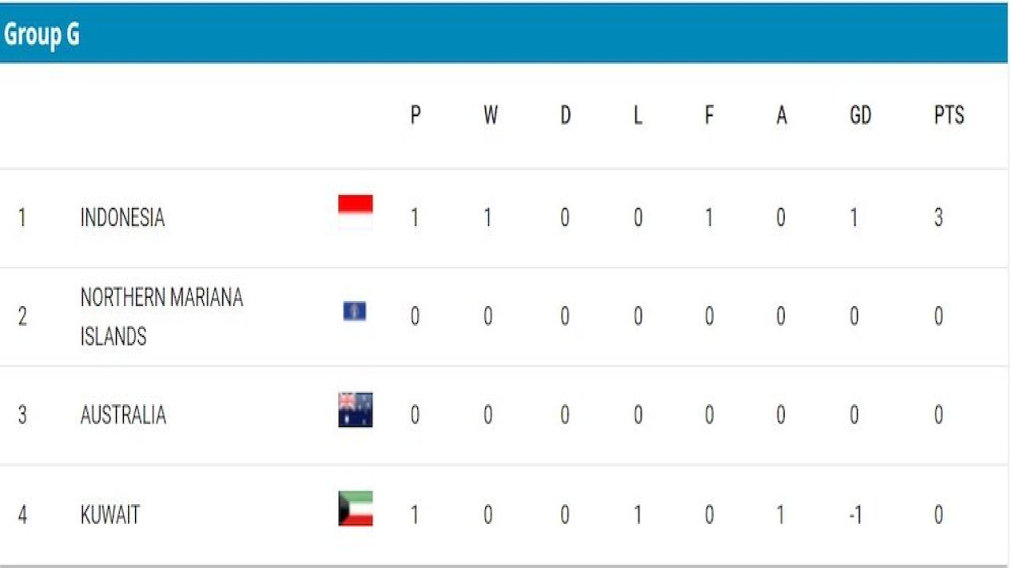Click Indonesia's points value 3
1011x568 pixels.
click(938, 218)
